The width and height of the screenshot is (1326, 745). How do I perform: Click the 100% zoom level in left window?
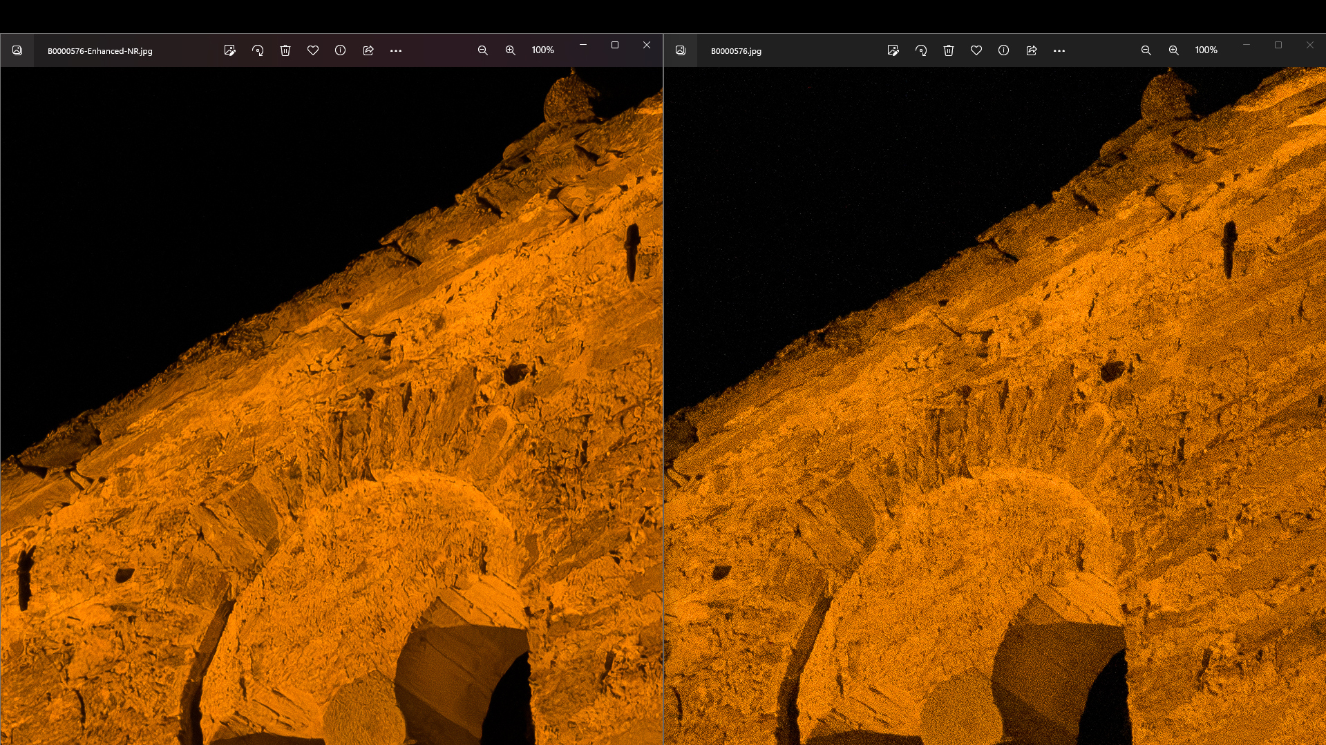point(542,50)
